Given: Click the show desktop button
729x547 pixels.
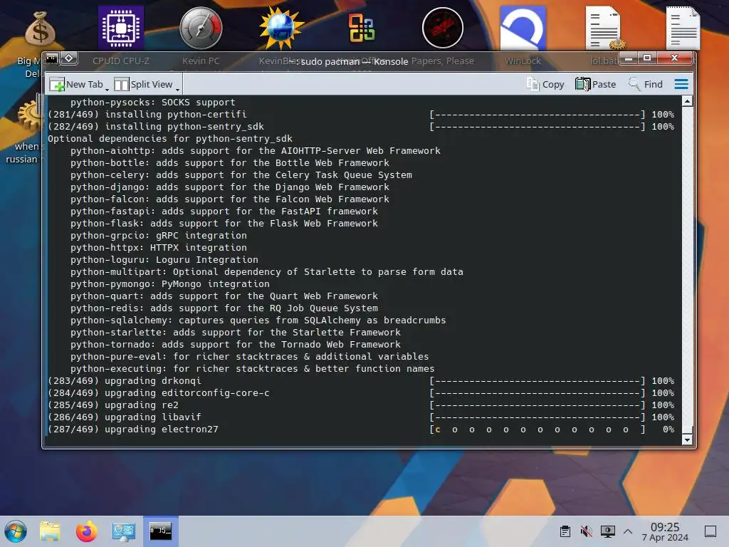Looking at the screenshot, I should point(710,531).
